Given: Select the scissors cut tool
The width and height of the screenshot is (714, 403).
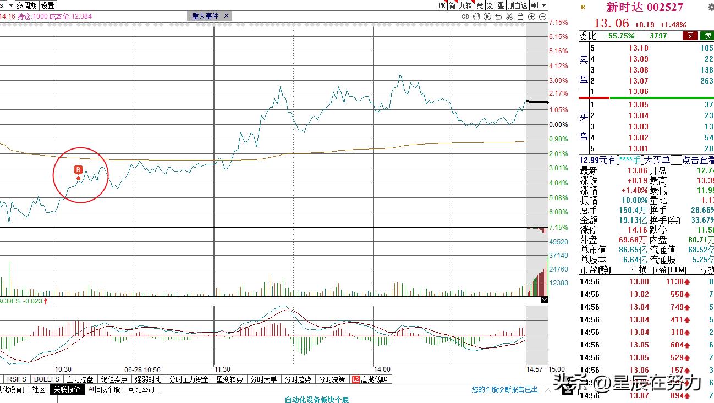Looking at the screenshot, I should pos(509,16).
